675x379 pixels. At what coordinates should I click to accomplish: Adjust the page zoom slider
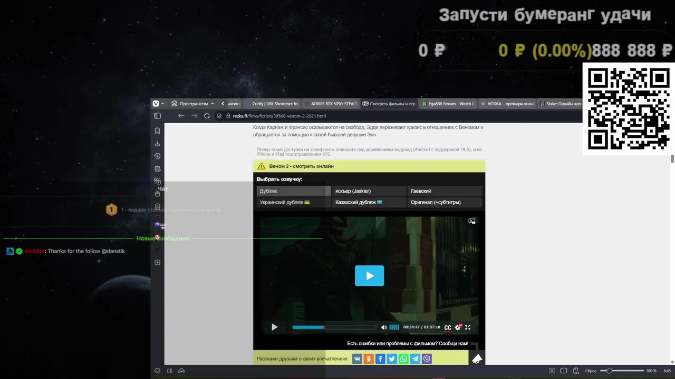click(x=622, y=371)
